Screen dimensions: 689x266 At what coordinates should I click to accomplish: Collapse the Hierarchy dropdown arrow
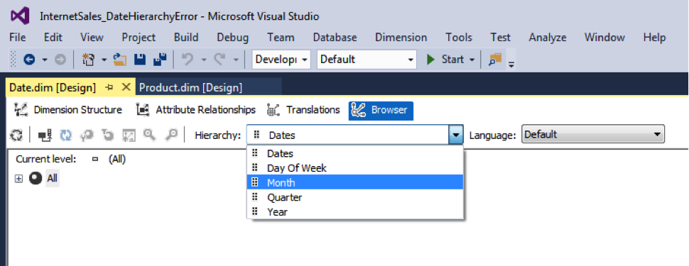click(x=456, y=135)
